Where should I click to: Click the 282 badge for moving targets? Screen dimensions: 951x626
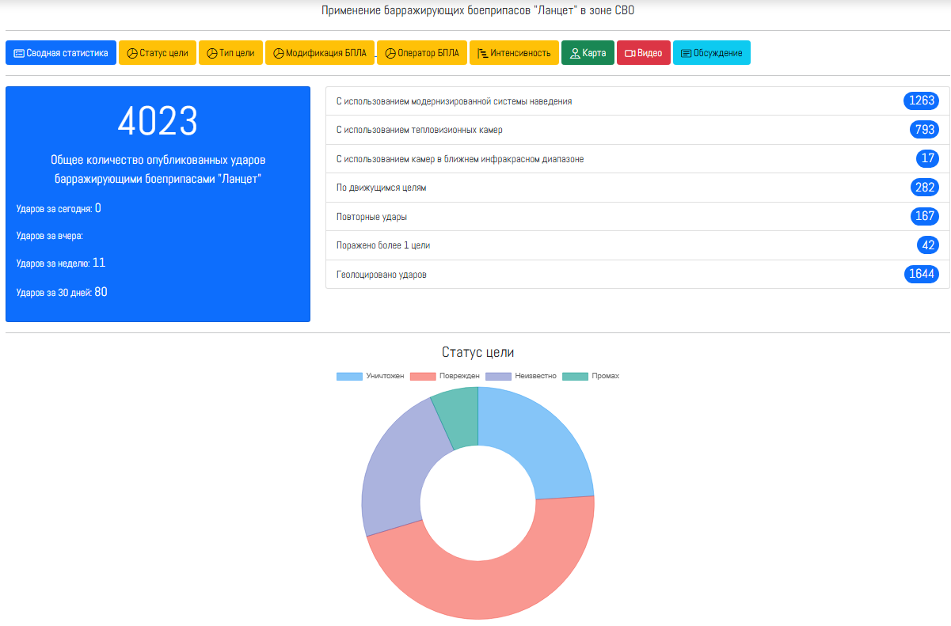923,188
